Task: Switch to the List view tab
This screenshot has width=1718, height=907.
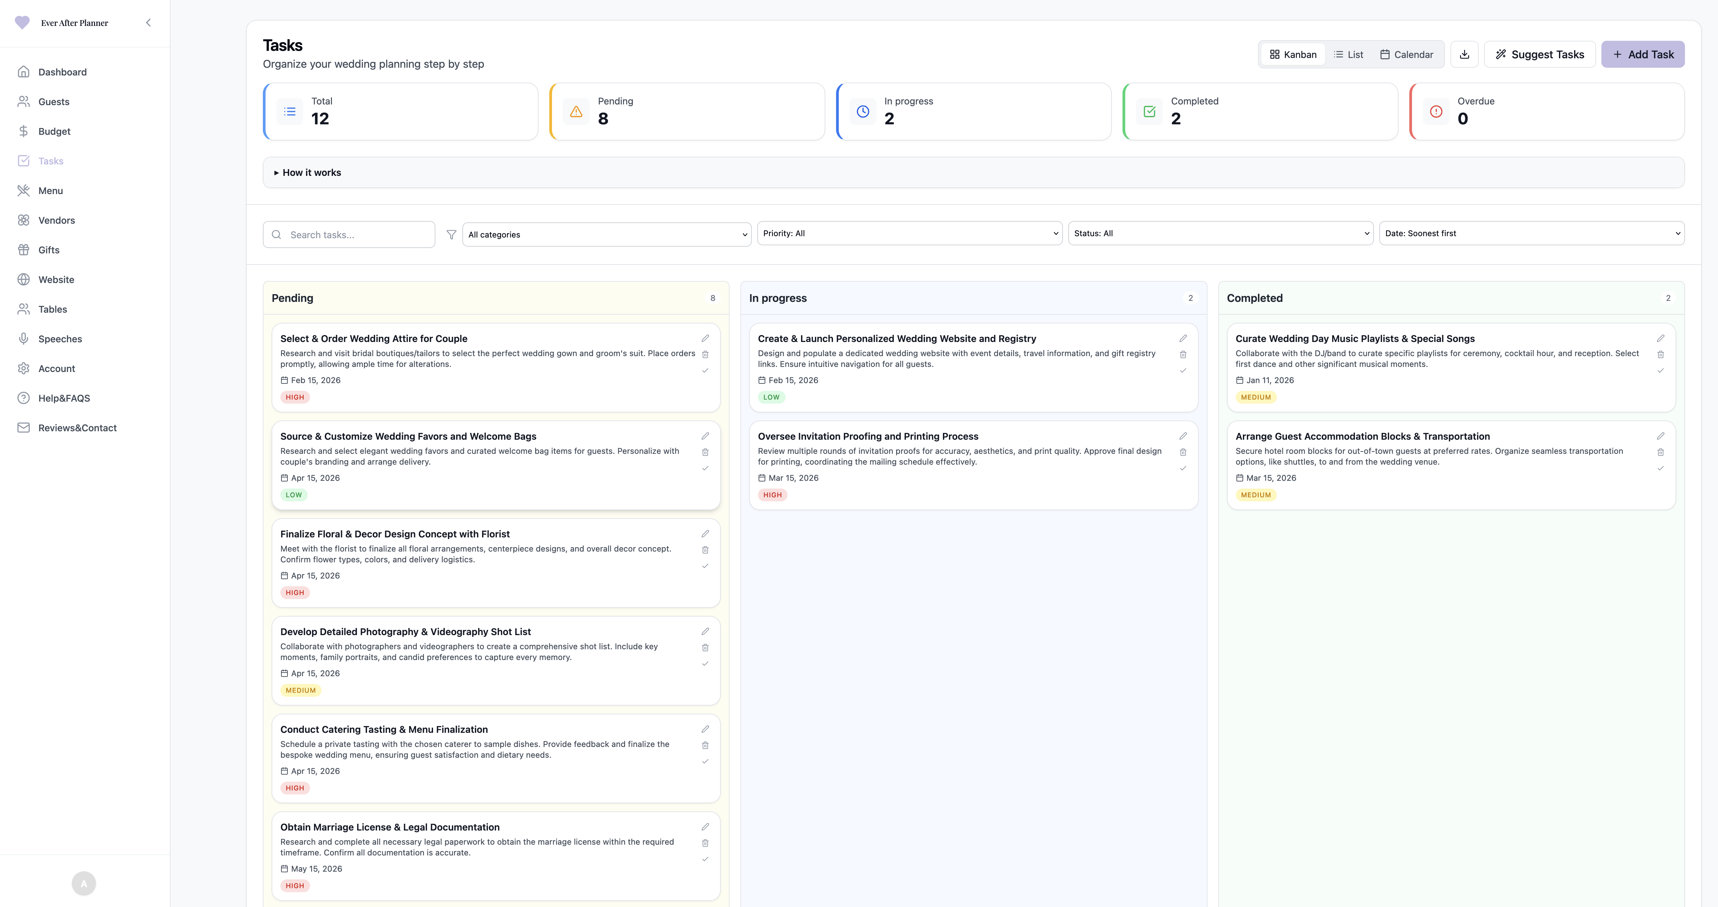Action: 1349,54
